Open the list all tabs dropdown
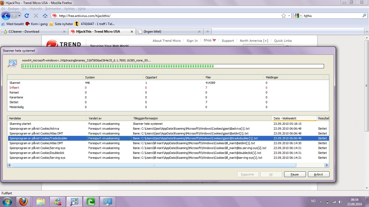This screenshot has height=207, width=369. tap(367, 32)
